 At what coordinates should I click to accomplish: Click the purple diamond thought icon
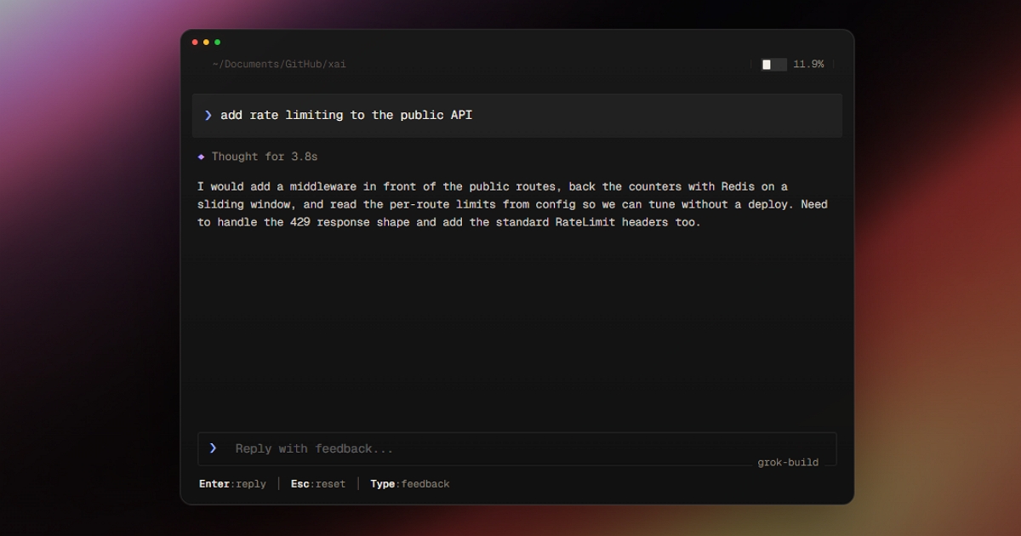pyautogui.click(x=202, y=157)
